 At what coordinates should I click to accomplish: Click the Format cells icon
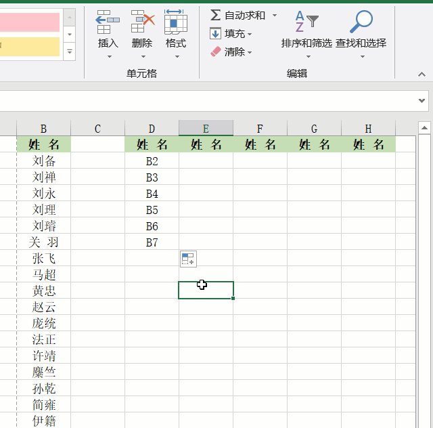176,22
